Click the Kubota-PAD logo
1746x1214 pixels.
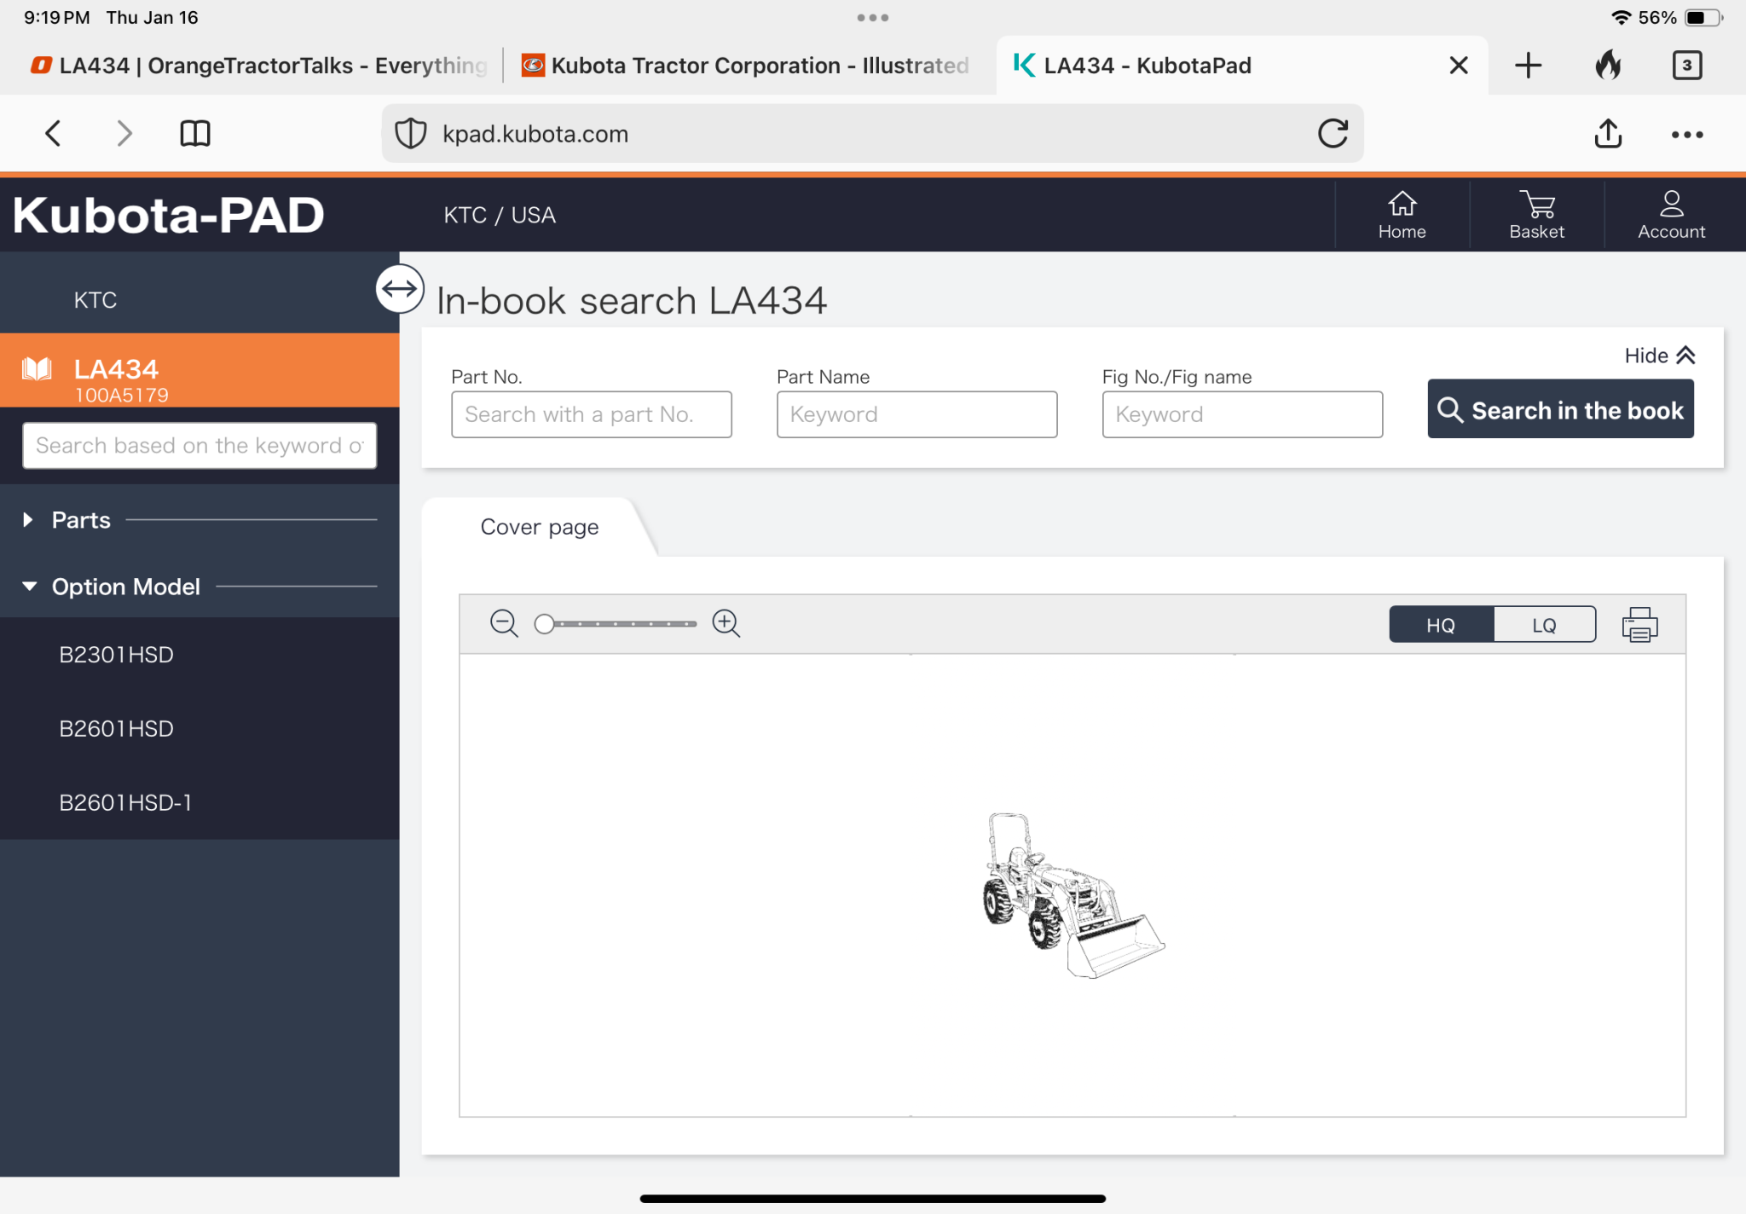169,215
